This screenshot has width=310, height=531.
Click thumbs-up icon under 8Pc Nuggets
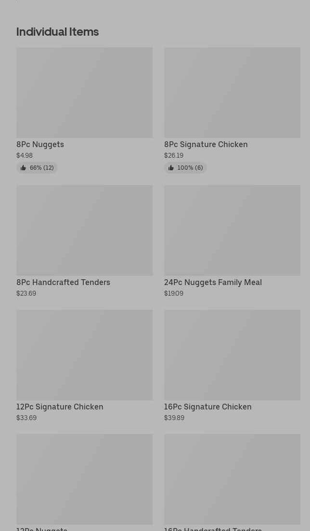click(x=23, y=168)
